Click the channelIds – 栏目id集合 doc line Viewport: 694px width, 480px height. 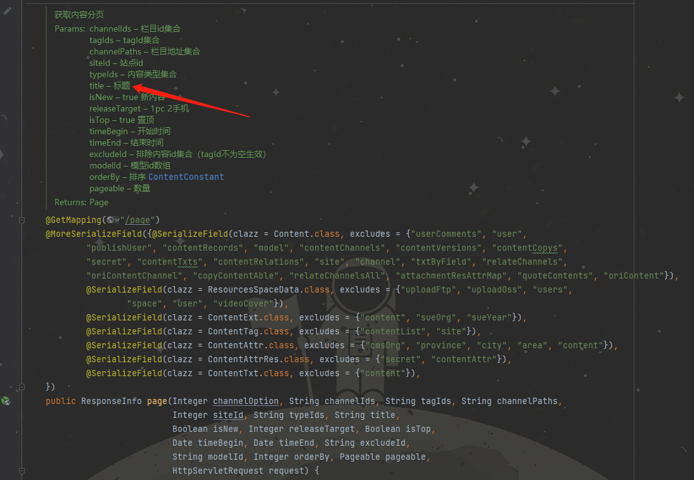[x=134, y=28]
